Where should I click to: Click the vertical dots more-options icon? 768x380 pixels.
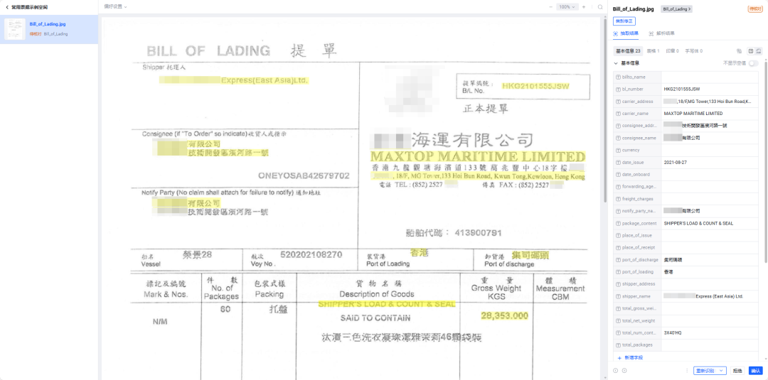click(688, 371)
